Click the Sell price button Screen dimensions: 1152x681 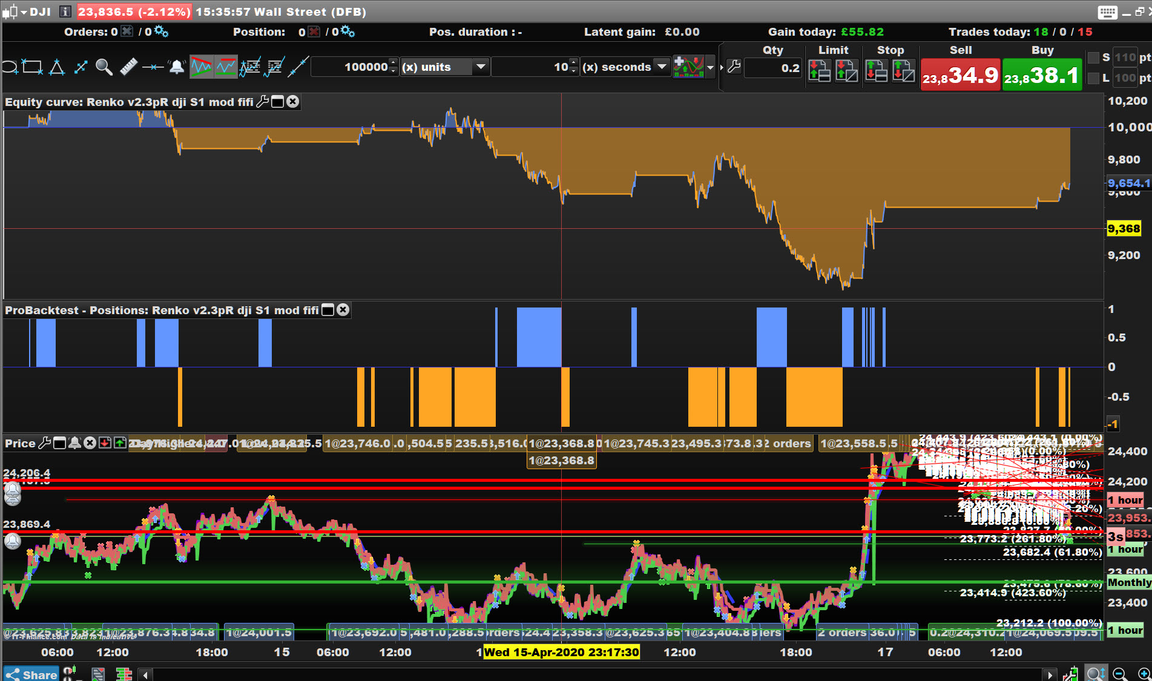click(x=960, y=75)
